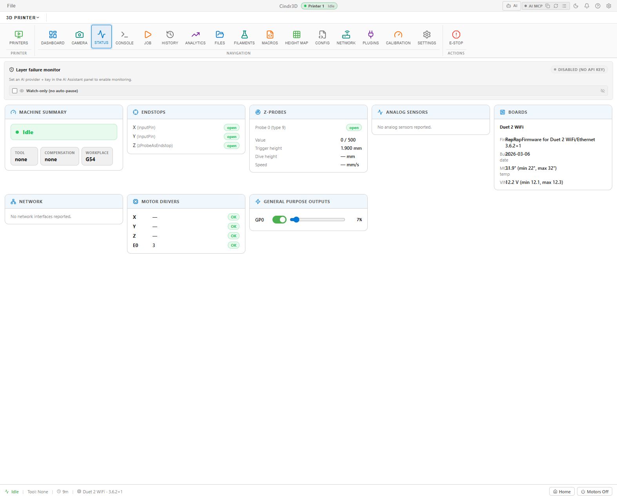Open the help question-mark icon

[x=598, y=6]
